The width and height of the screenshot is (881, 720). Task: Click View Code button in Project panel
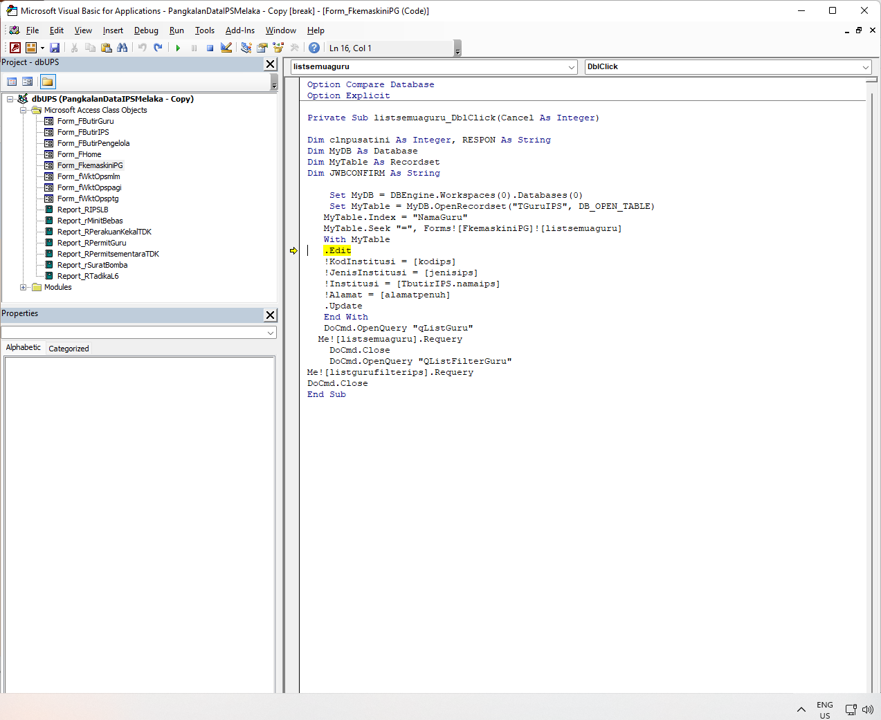12,82
